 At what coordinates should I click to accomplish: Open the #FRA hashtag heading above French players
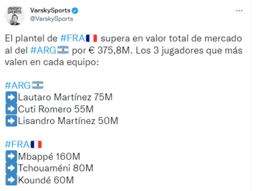click(17, 145)
